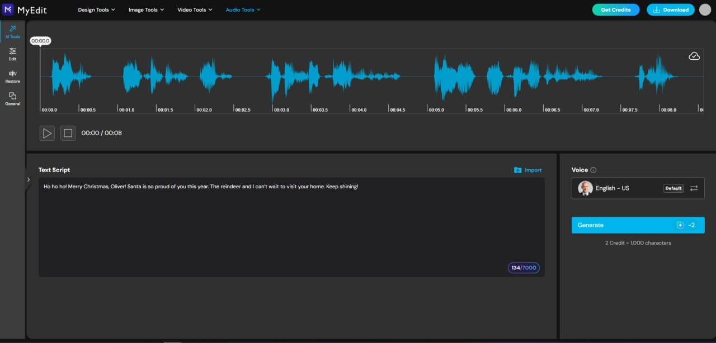Play the generated audio
Screen dimensions: 716x343
tap(47, 133)
